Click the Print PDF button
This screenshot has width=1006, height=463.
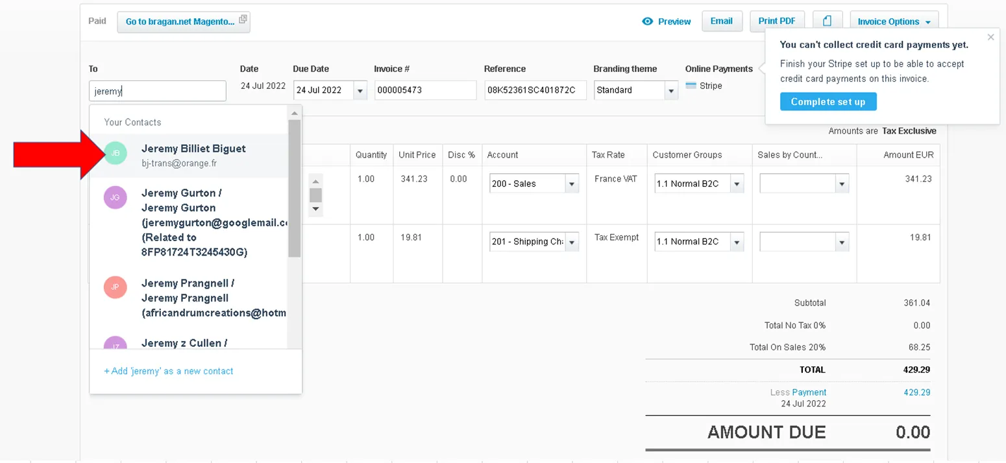point(777,21)
